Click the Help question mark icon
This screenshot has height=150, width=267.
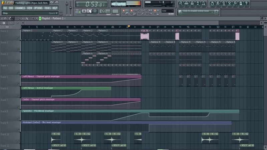[x=246, y=4]
